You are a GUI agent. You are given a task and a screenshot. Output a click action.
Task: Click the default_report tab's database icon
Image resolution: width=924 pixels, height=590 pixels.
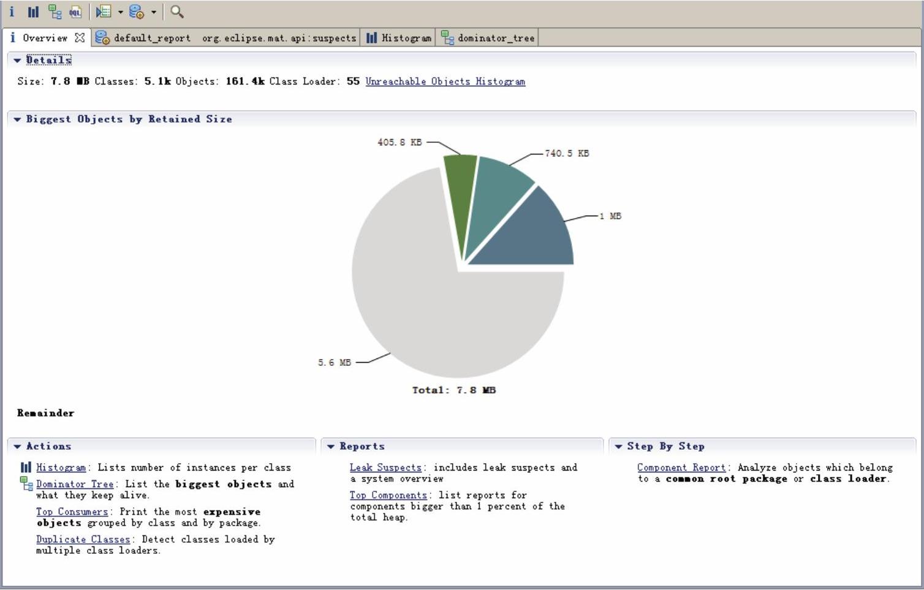(102, 38)
